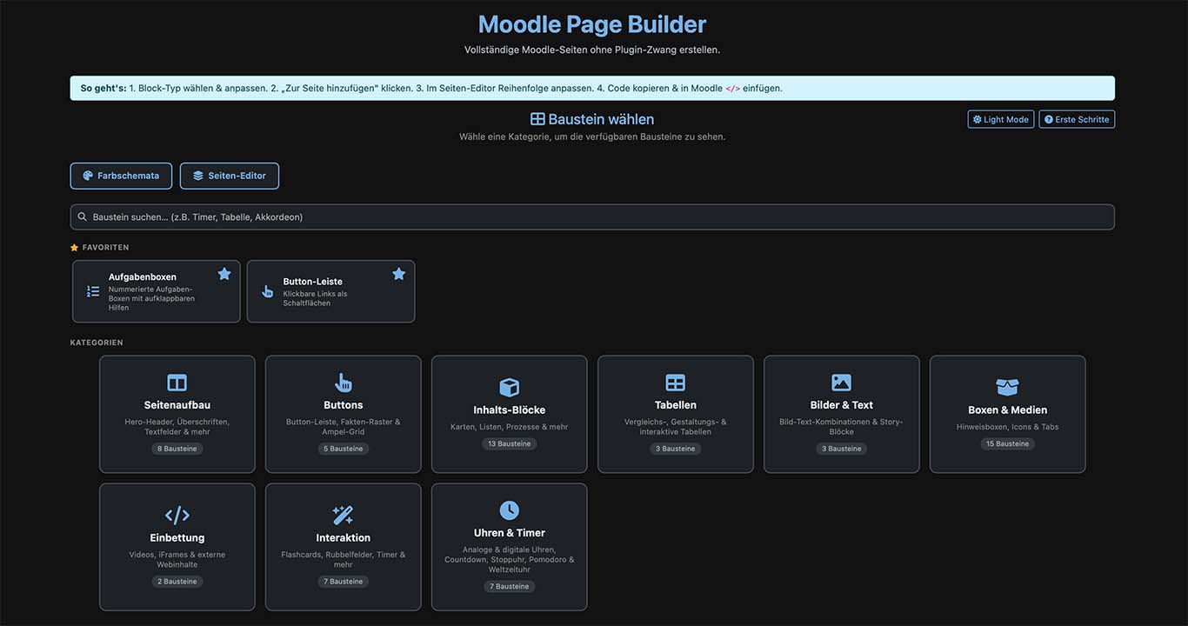
Task: Click the '2 Bausteine' badge
Action: (x=177, y=581)
